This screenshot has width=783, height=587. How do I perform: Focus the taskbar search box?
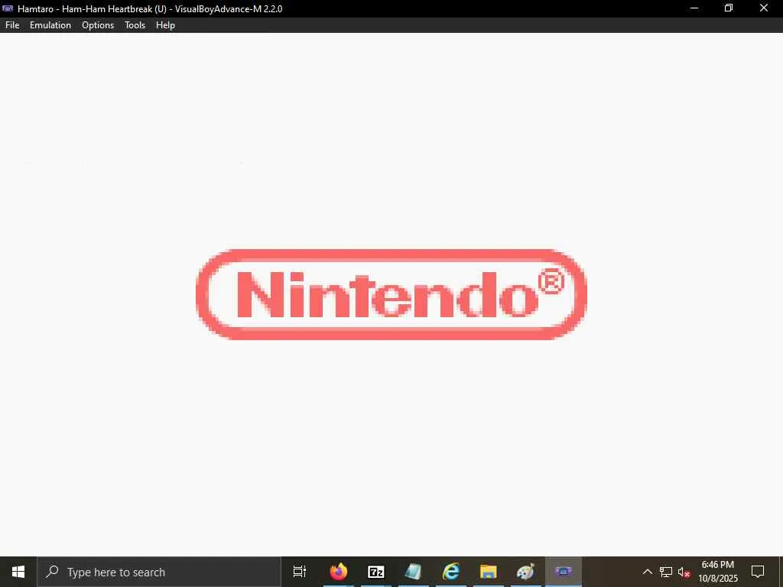pyautogui.click(x=159, y=572)
